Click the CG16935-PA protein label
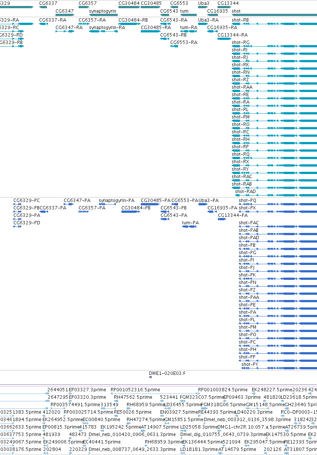 pos(222,208)
